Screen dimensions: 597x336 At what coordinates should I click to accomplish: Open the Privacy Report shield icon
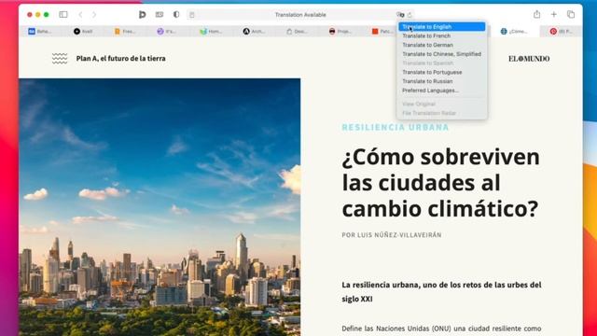(176, 15)
